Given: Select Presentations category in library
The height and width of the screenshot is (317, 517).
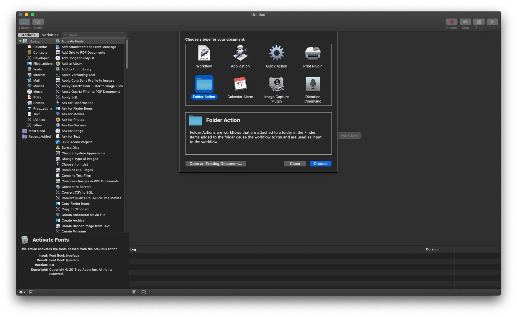Looking at the screenshot, I should pyautogui.click(x=40, y=108).
